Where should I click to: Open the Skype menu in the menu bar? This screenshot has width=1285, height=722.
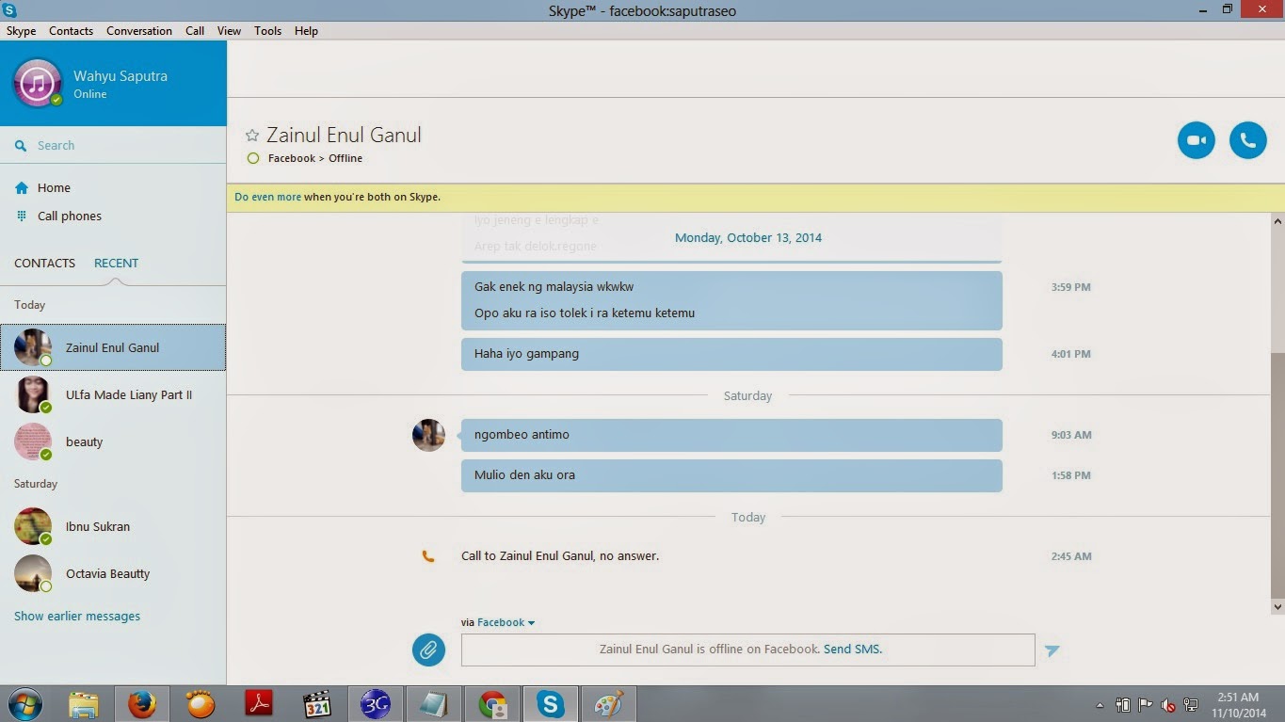point(21,31)
